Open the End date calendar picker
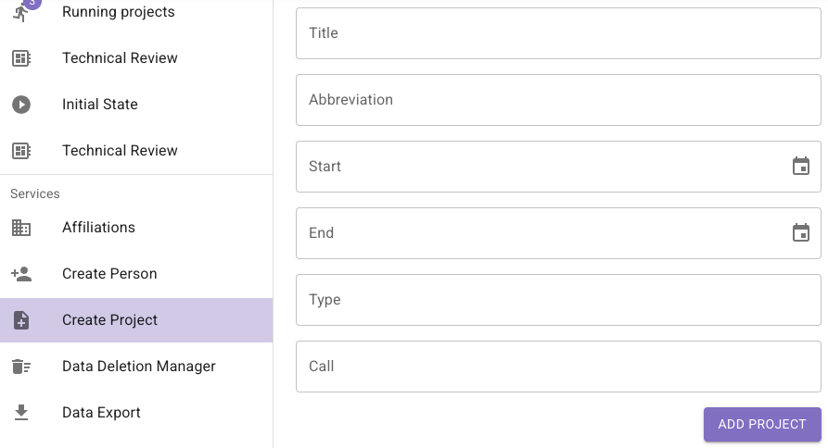This screenshot has width=828, height=448. point(801,233)
